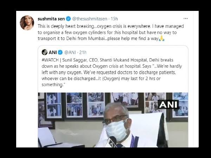The height and width of the screenshot is (158, 211).
Task: Open the @ANI handle in quoted tweet
Action: tap(70, 52)
